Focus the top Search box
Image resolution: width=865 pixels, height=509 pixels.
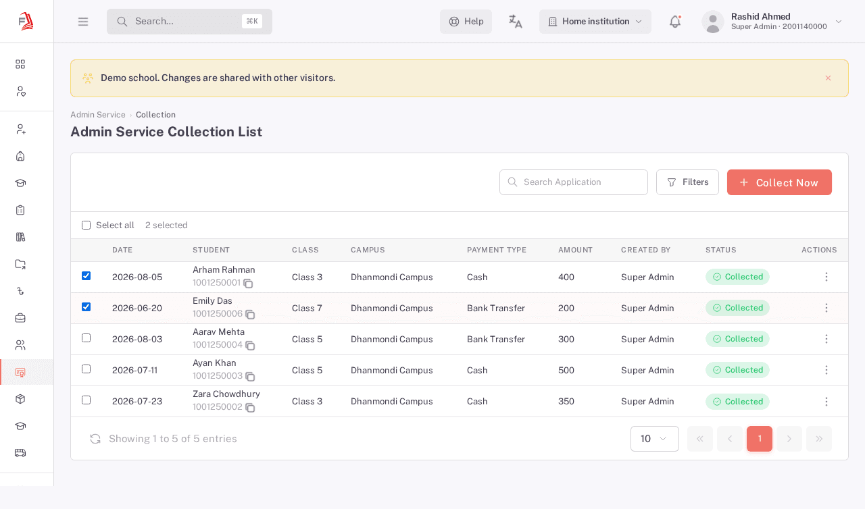189,22
